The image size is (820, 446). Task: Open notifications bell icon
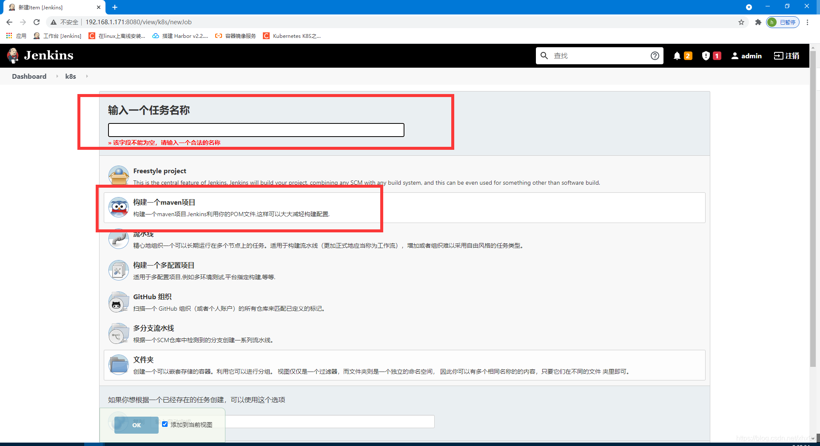(x=677, y=56)
